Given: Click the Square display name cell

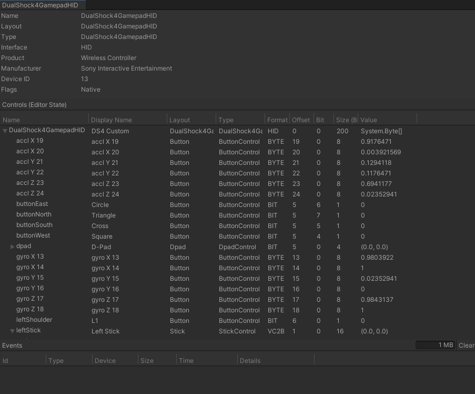Looking at the screenshot, I should (x=102, y=237).
